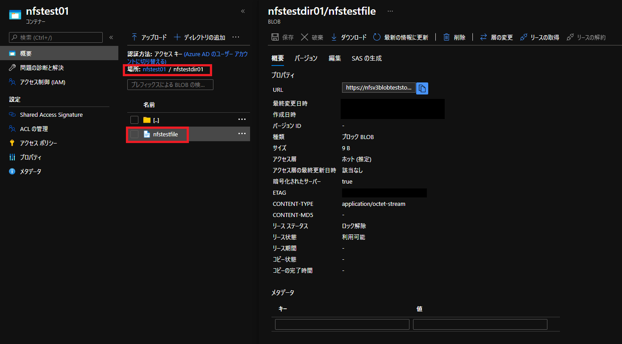Screen dimensions: 622x344
Task: Click the 9 B size value
Action: 346,148
